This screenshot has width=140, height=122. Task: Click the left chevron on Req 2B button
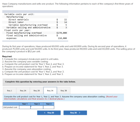coord(45,113)
